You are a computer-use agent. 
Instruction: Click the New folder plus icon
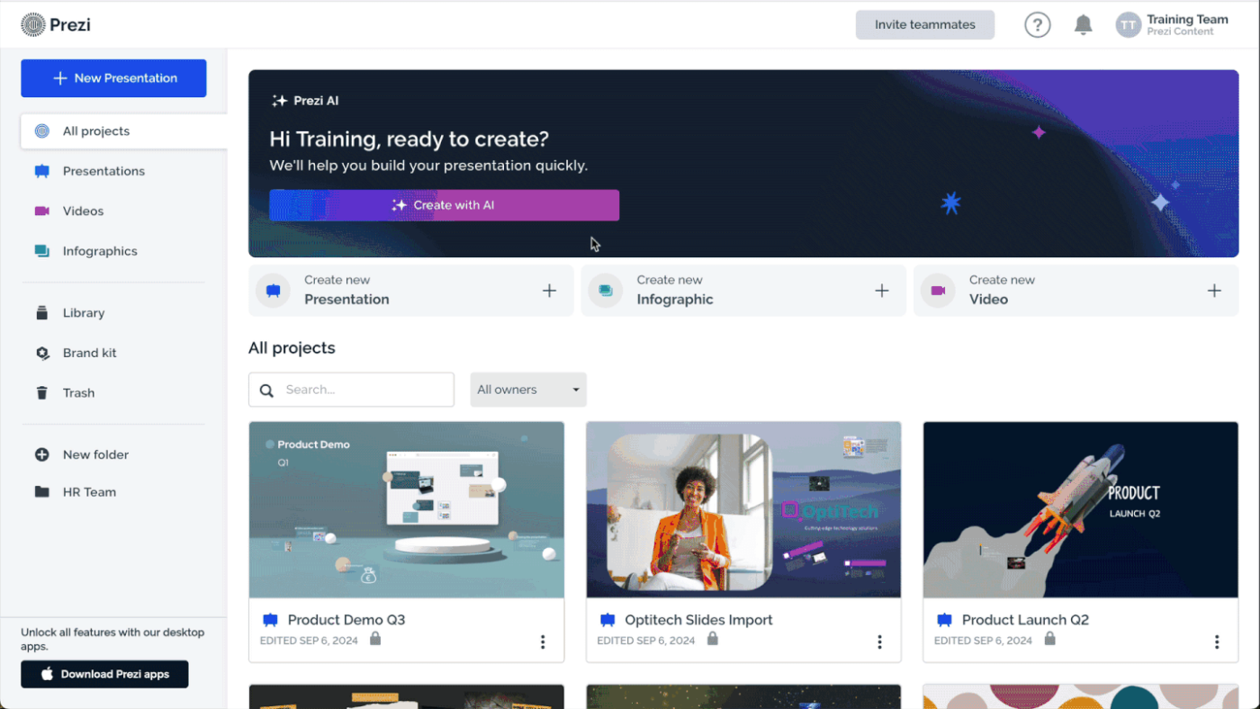coord(41,454)
